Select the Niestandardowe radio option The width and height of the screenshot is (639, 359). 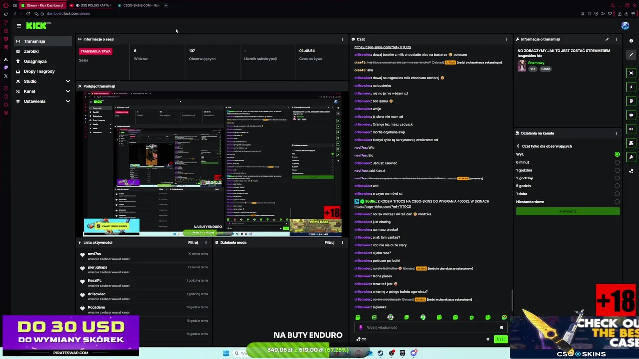pos(617,202)
